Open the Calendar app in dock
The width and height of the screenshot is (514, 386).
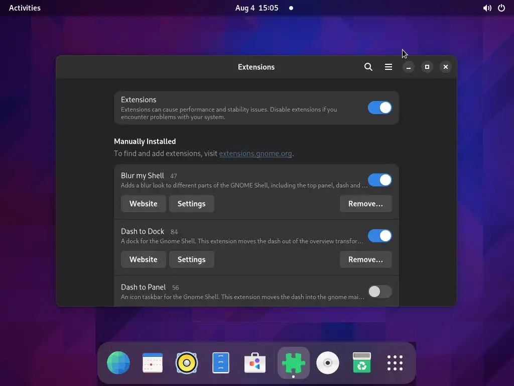click(153, 363)
